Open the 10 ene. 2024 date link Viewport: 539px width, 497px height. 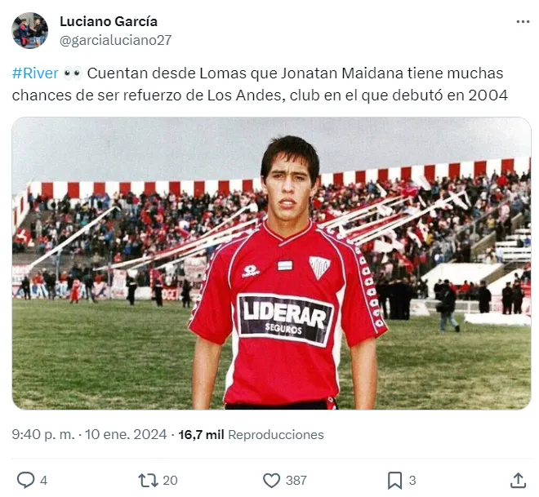pyautogui.click(x=126, y=434)
